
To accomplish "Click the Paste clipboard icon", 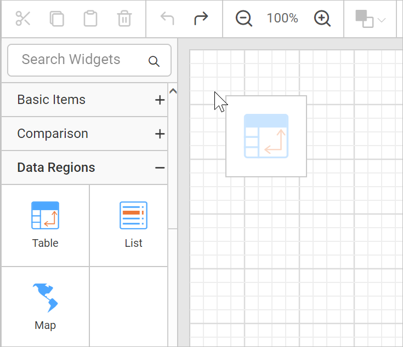I will pos(90,19).
